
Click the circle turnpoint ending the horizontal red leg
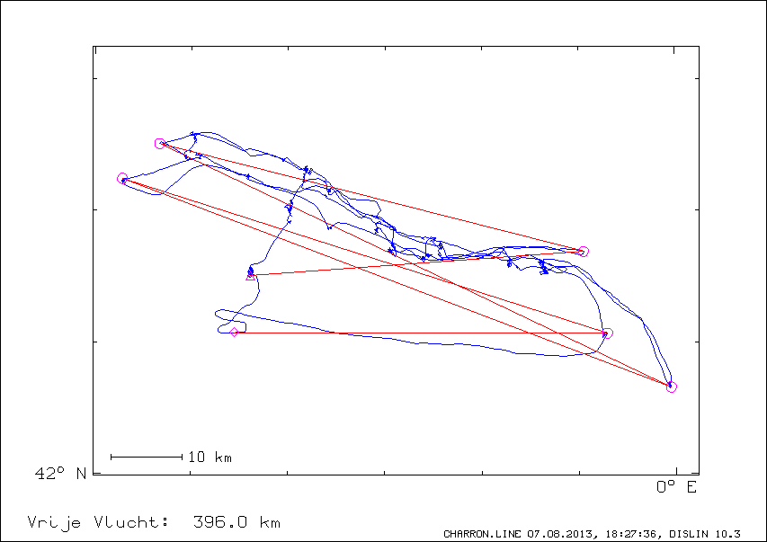(x=608, y=333)
